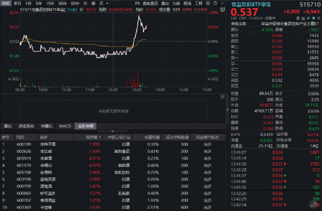
Task: Click the 515710 code in the chart header
Action: (27, 9)
